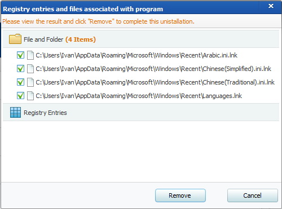Click the orange (4 Items) count label
This screenshot has width=282, height=209.
click(81, 39)
